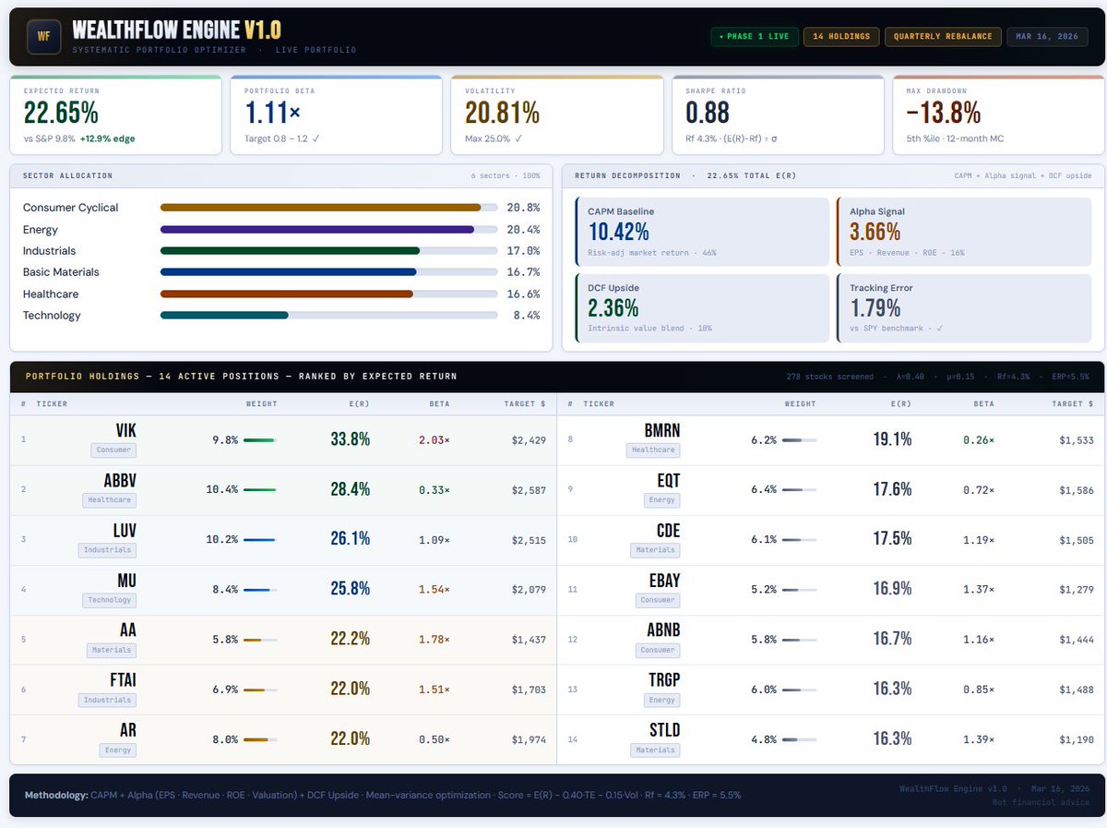Click the Phase 1 Live badge

point(755,37)
